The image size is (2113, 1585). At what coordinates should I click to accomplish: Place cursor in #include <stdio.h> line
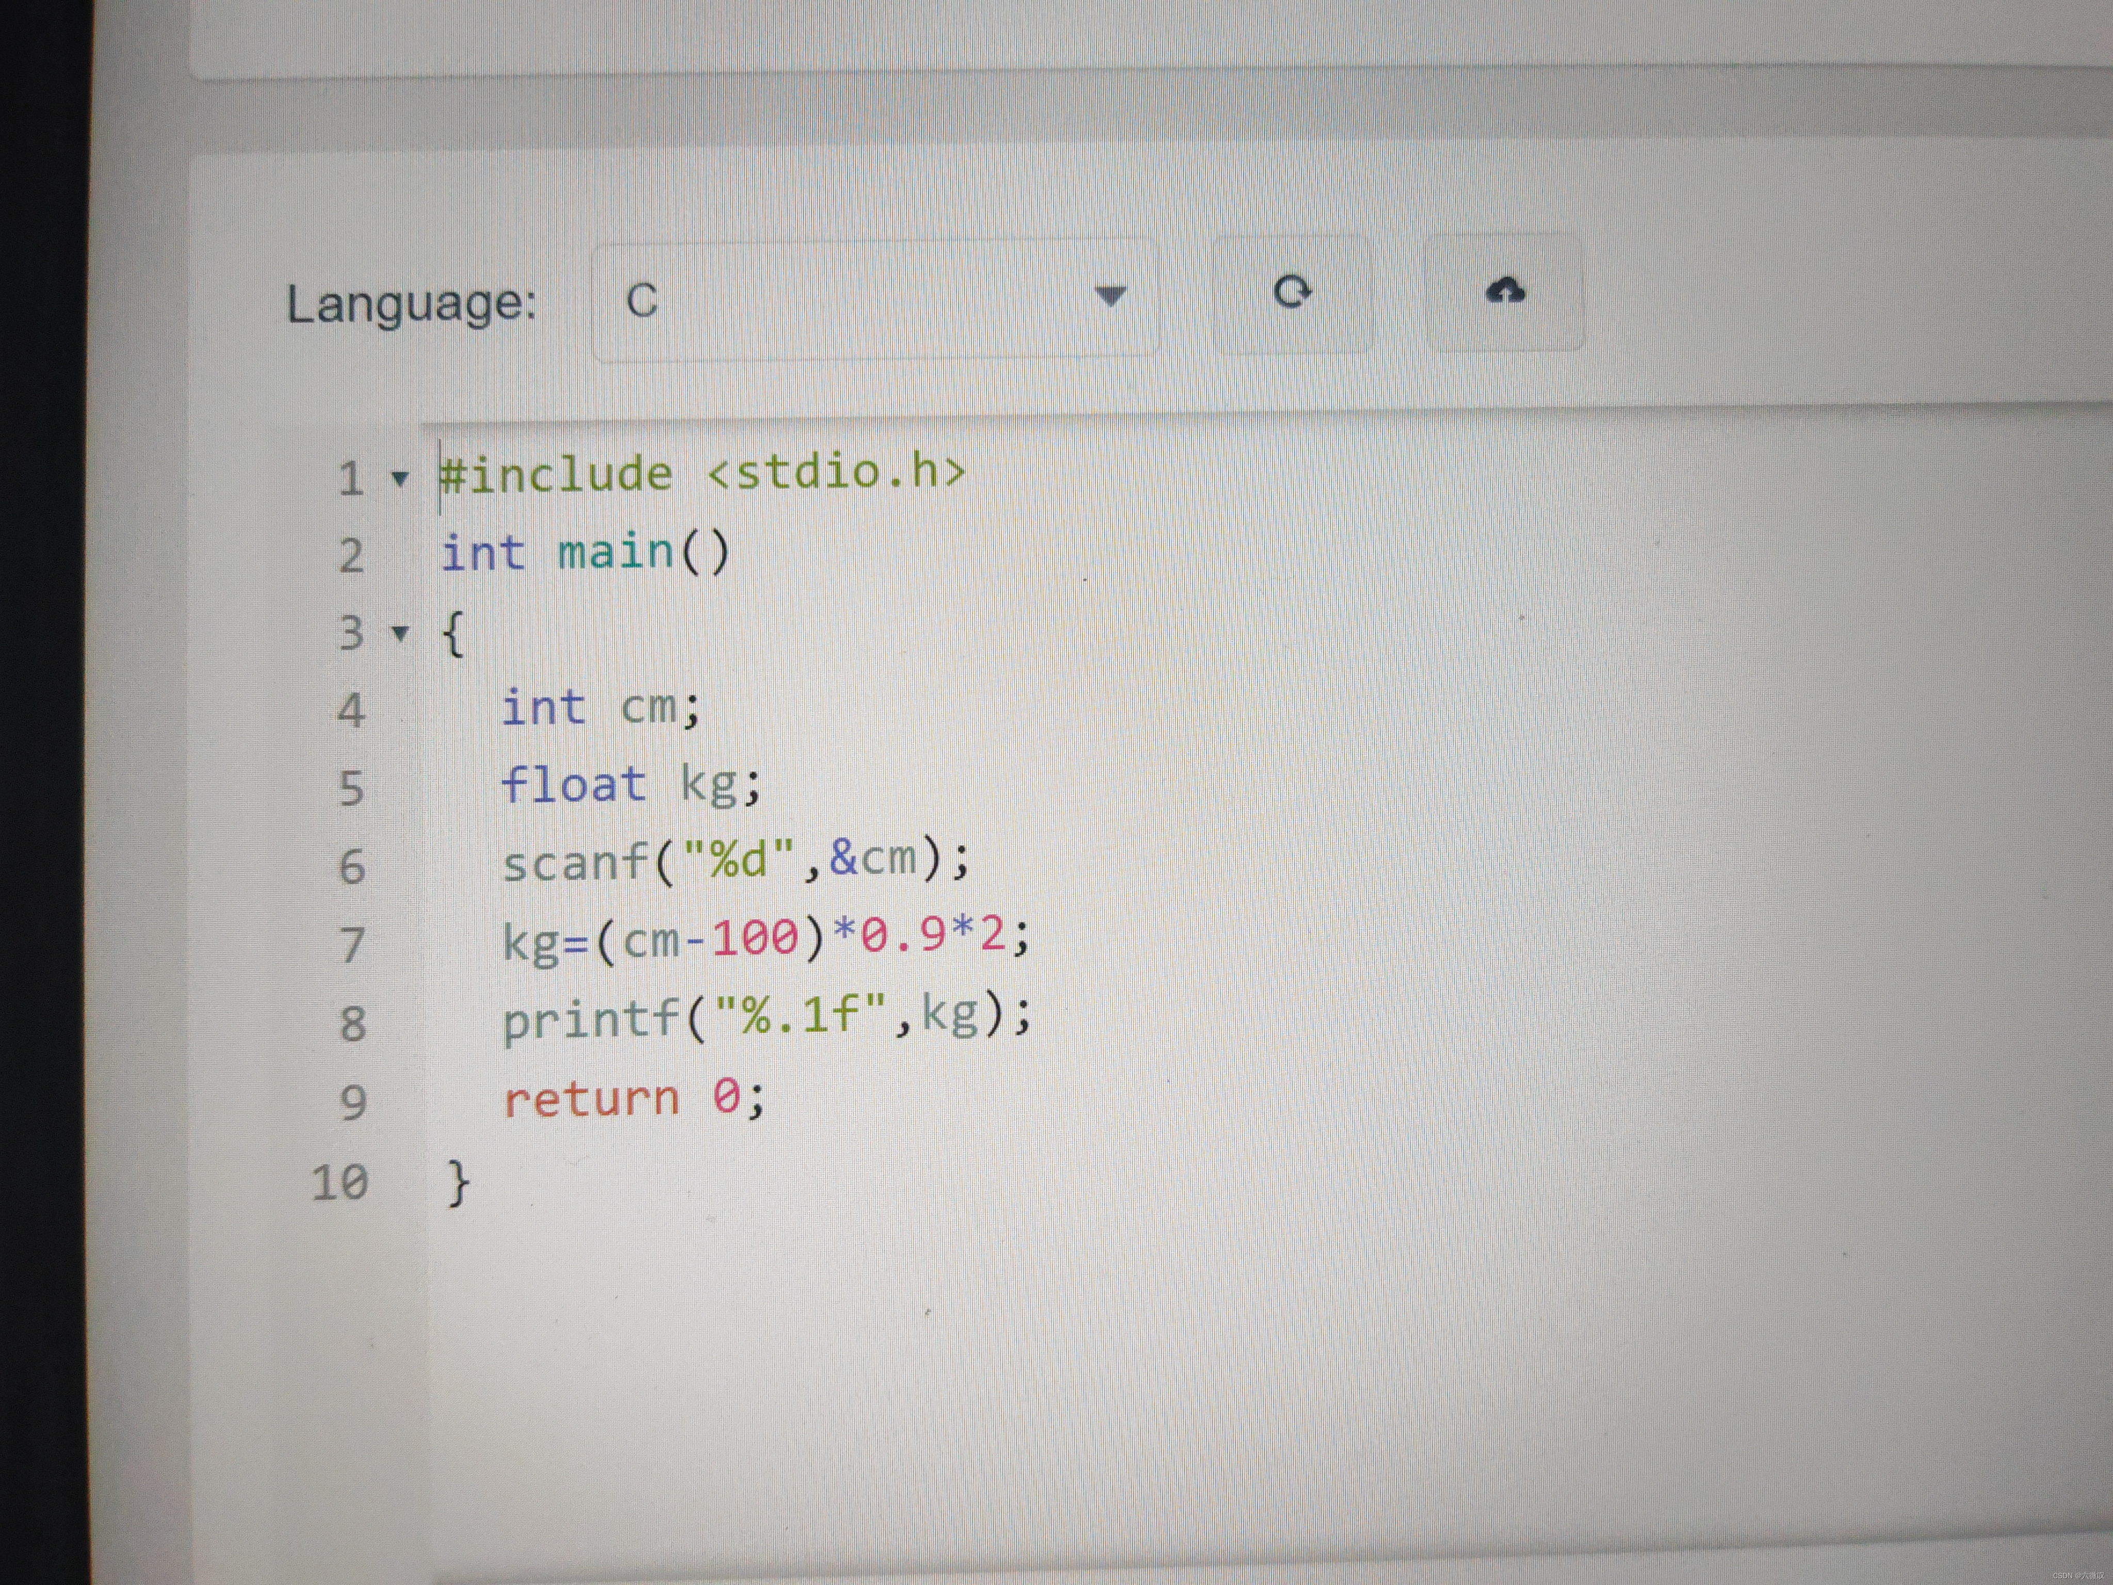pos(702,474)
